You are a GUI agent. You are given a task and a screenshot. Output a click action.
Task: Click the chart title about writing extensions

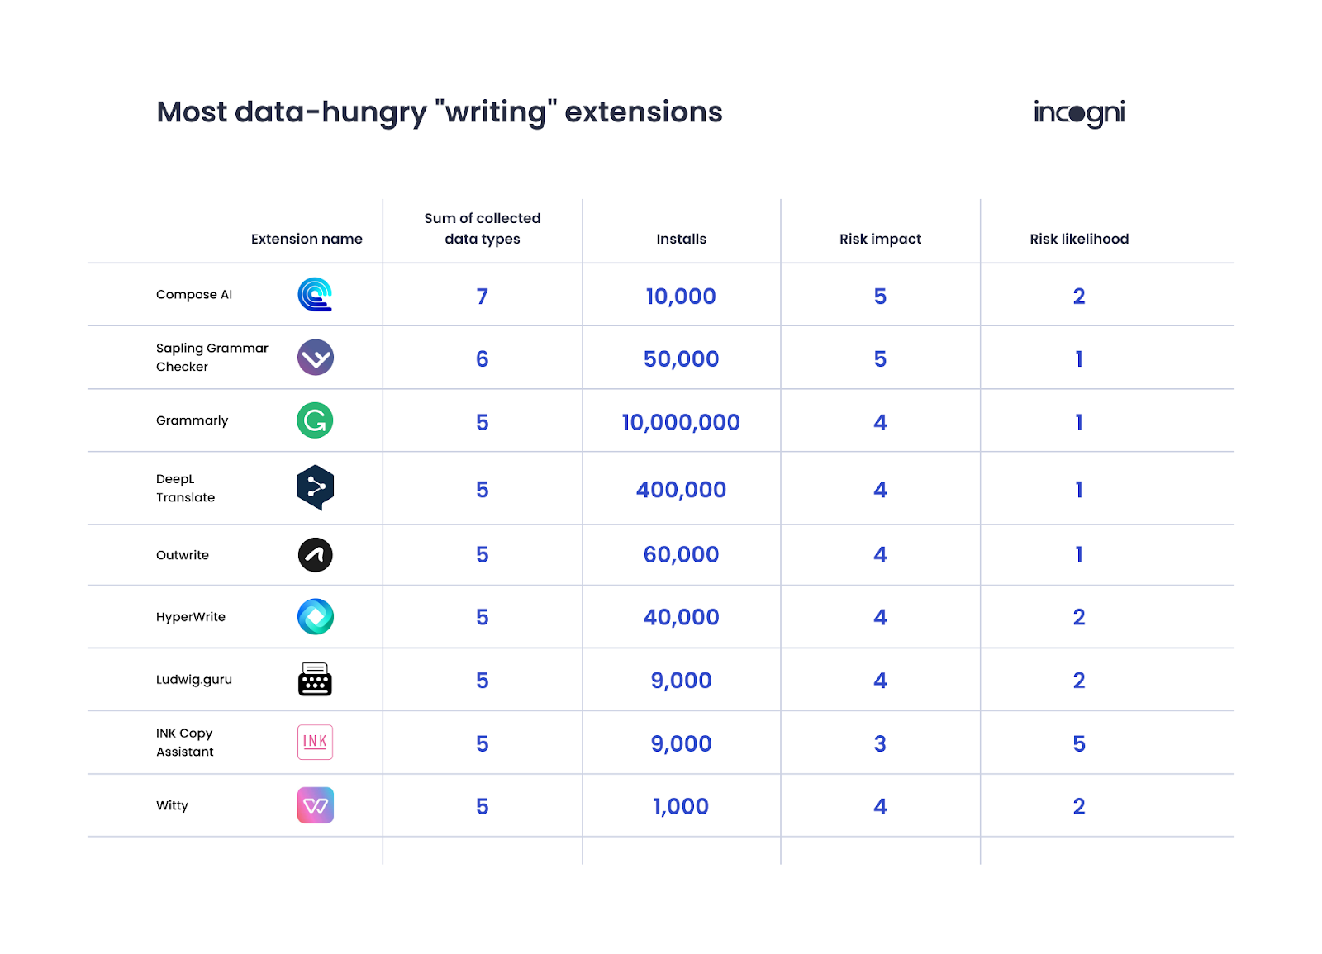(x=440, y=112)
